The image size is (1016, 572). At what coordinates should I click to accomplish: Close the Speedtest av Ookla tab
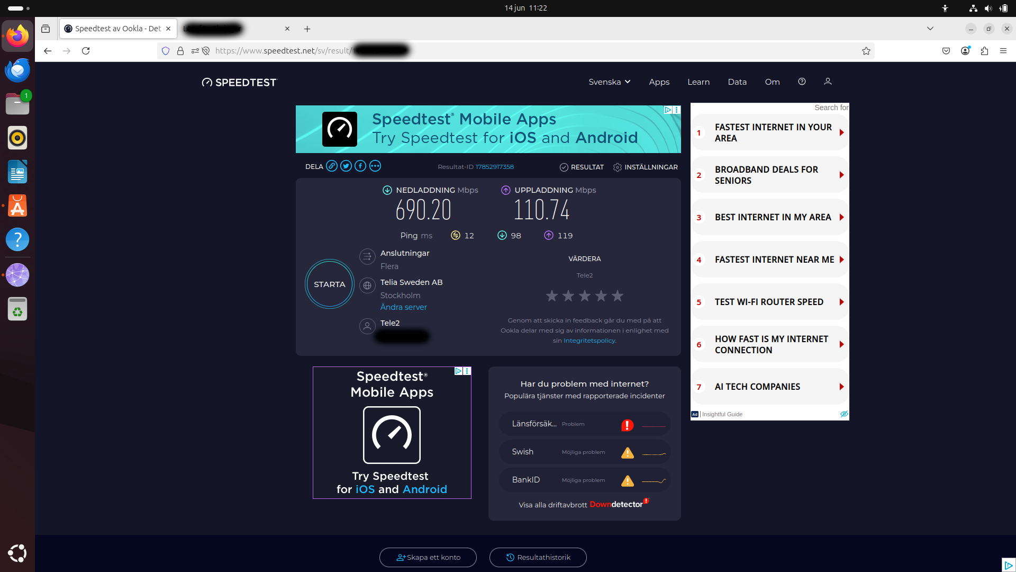coord(168,29)
